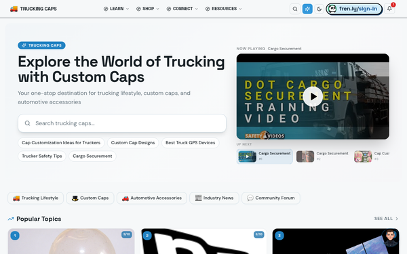Click the blue sparkle AI button in header

(x=307, y=9)
